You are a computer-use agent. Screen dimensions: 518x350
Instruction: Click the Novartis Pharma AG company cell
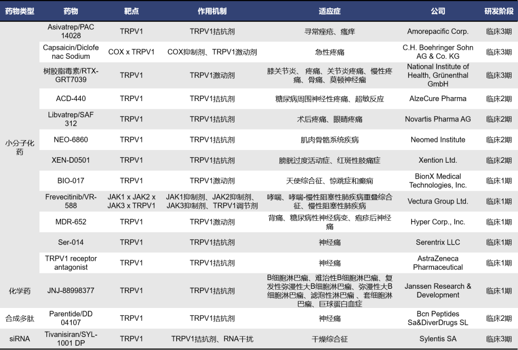coord(438,119)
